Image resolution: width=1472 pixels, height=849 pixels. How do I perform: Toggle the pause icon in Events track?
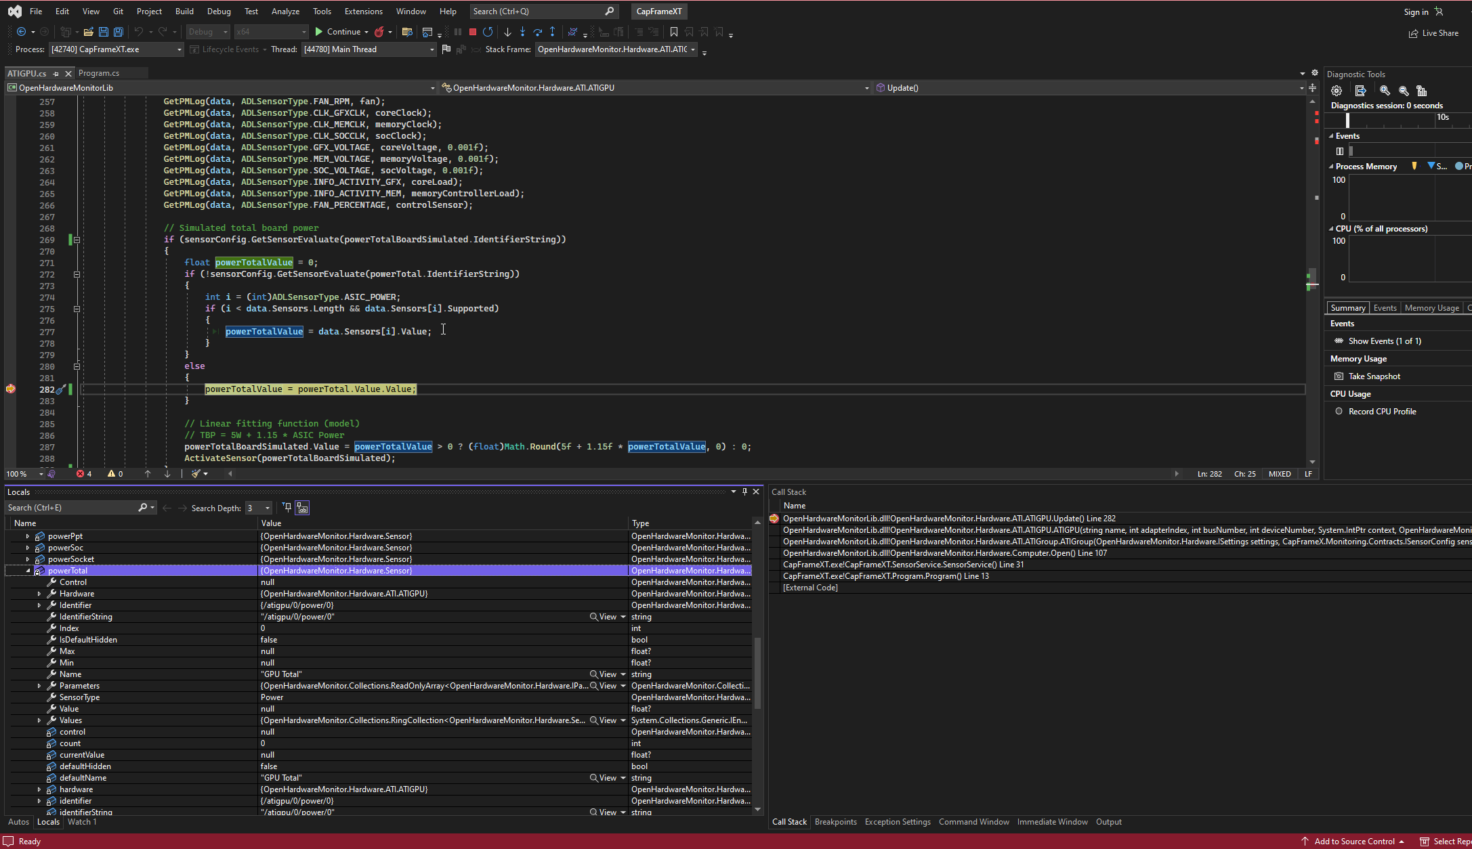click(x=1340, y=151)
